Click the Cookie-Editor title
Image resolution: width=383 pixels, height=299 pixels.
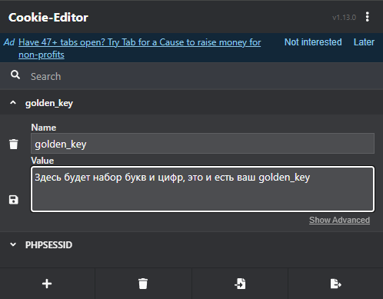(x=48, y=18)
